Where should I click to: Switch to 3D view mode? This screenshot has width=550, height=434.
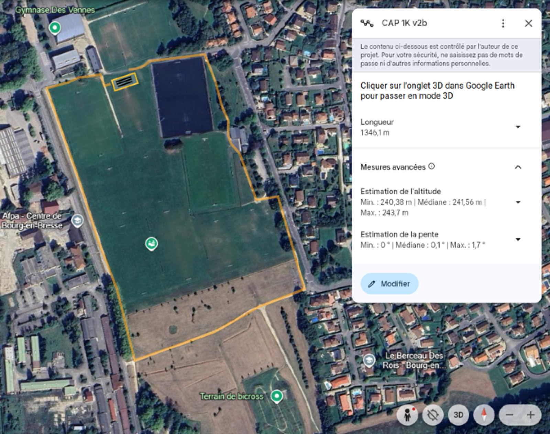point(459,415)
